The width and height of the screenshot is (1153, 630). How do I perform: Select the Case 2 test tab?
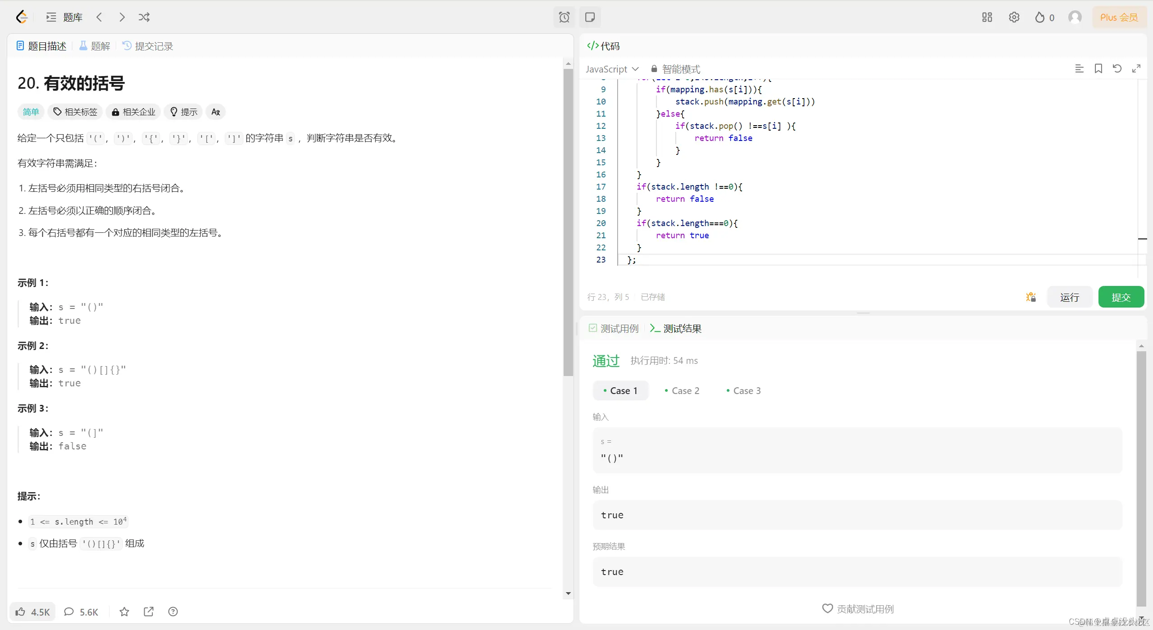click(x=682, y=390)
